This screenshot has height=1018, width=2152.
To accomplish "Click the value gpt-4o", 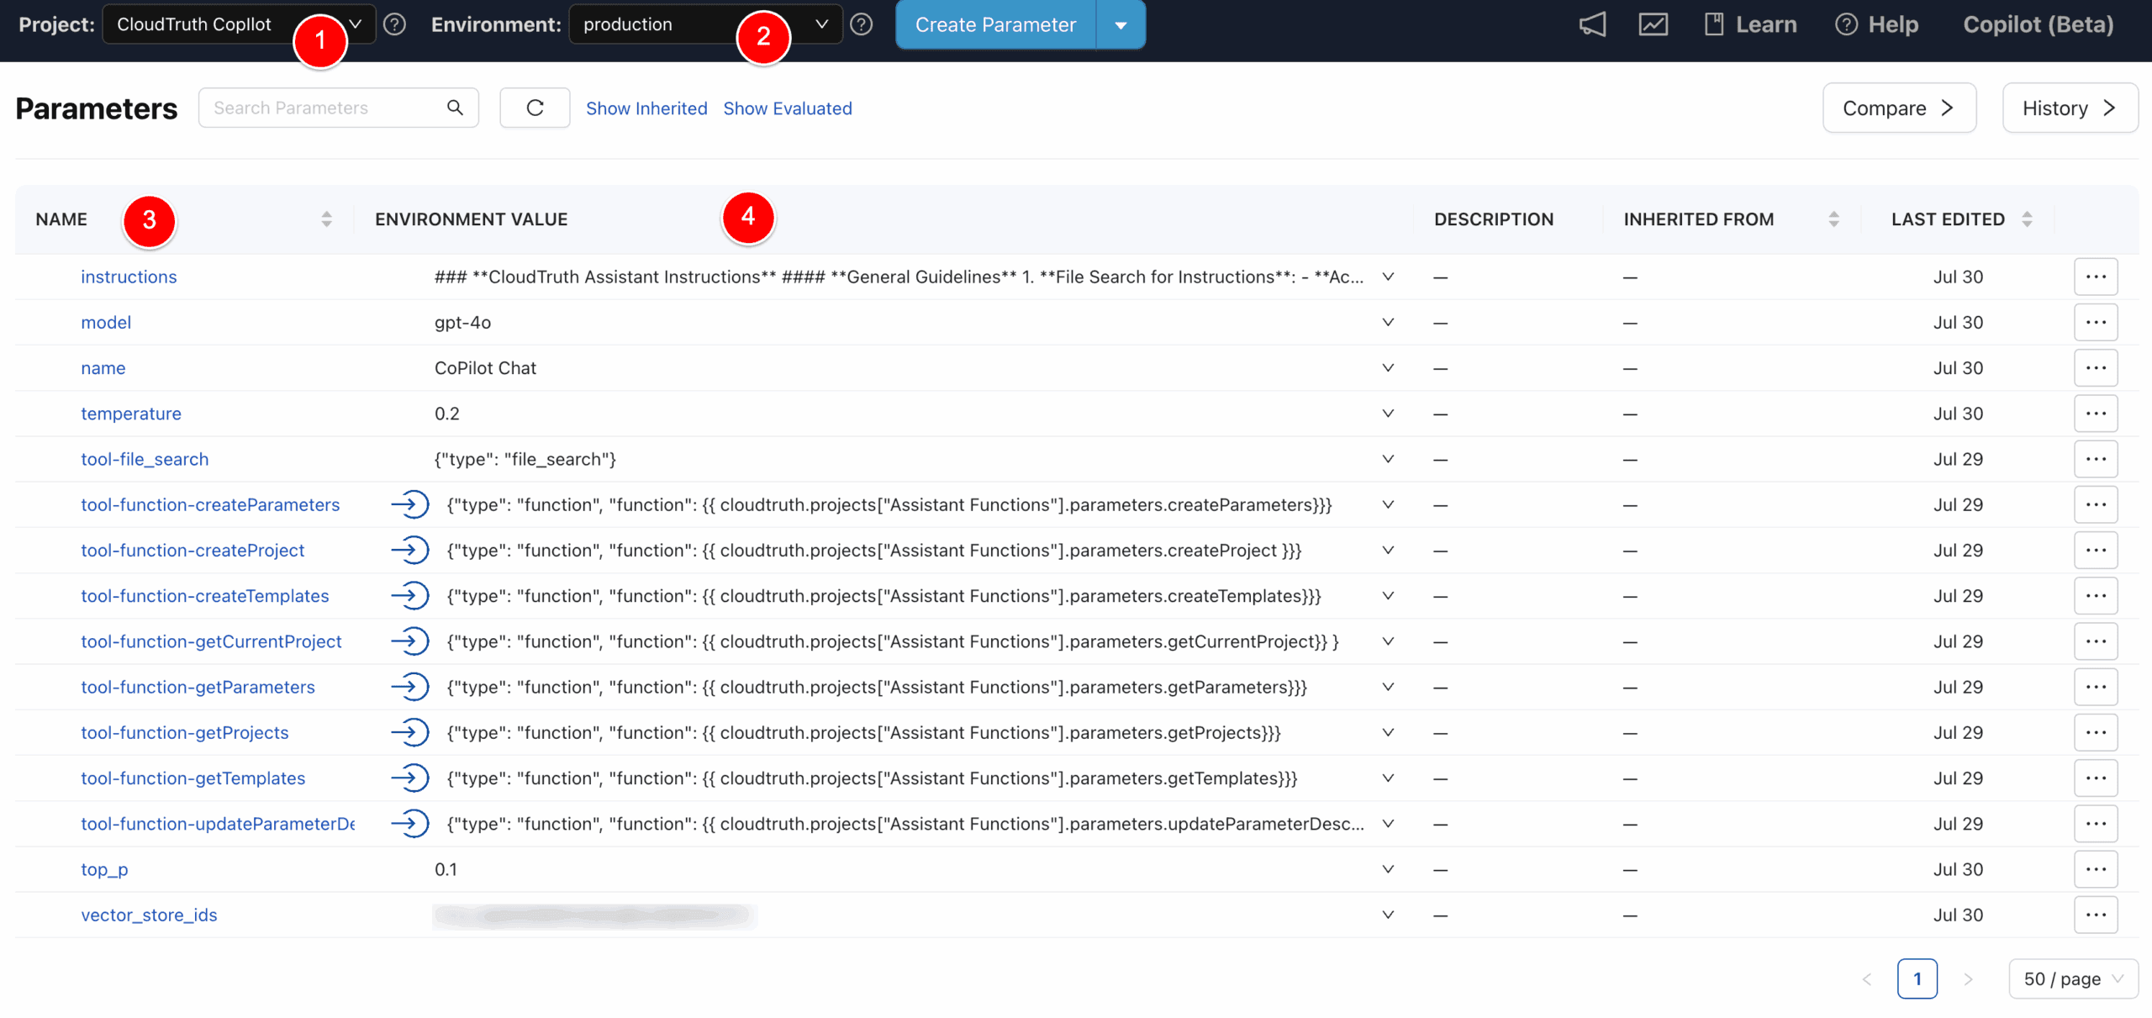I will (462, 322).
